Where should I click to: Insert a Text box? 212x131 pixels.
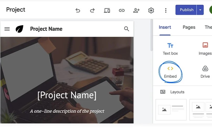pos(170,49)
